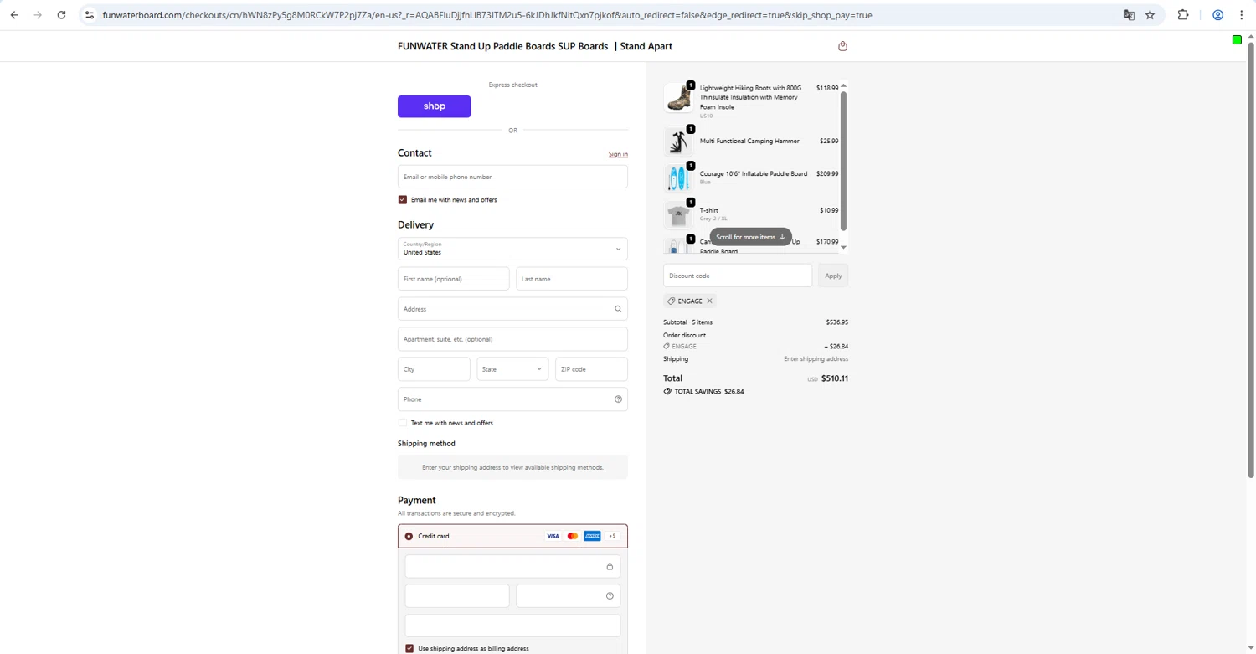The image size is (1256, 654).
Task: Click the card expiration date field
Action: point(457,596)
